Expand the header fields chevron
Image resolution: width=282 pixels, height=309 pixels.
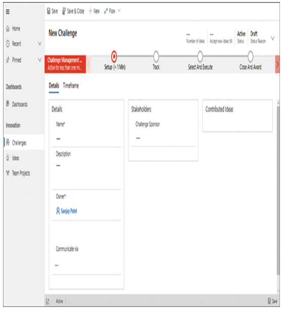pos(273,38)
